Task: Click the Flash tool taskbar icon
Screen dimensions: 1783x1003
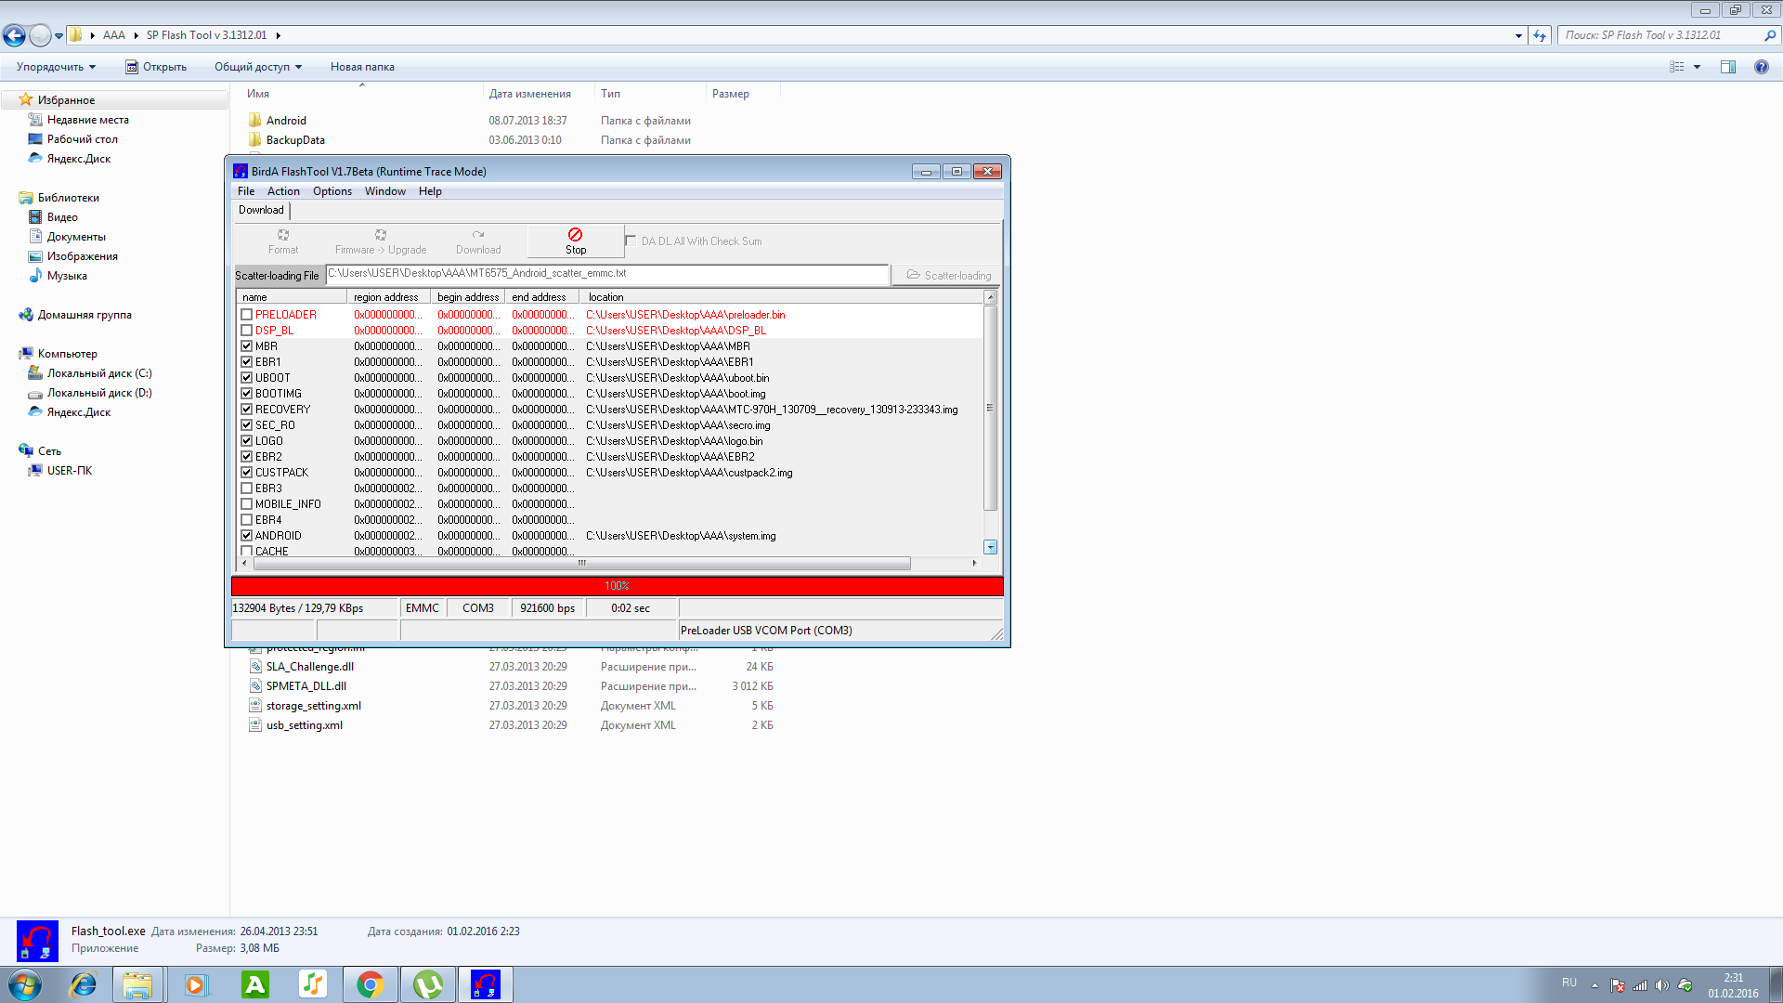Action: [486, 984]
